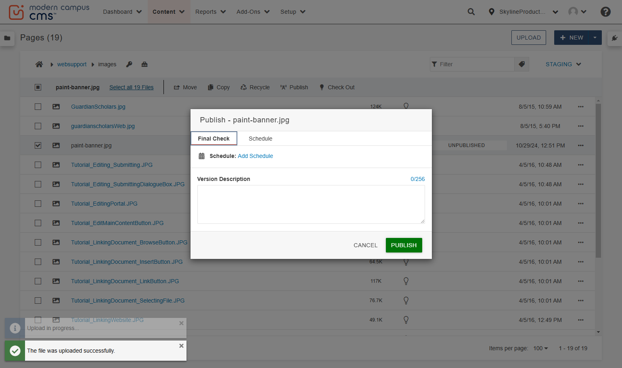Open the user profile dropdown
The height and width of the screenshot is (368, 622).
coord(577,12)
